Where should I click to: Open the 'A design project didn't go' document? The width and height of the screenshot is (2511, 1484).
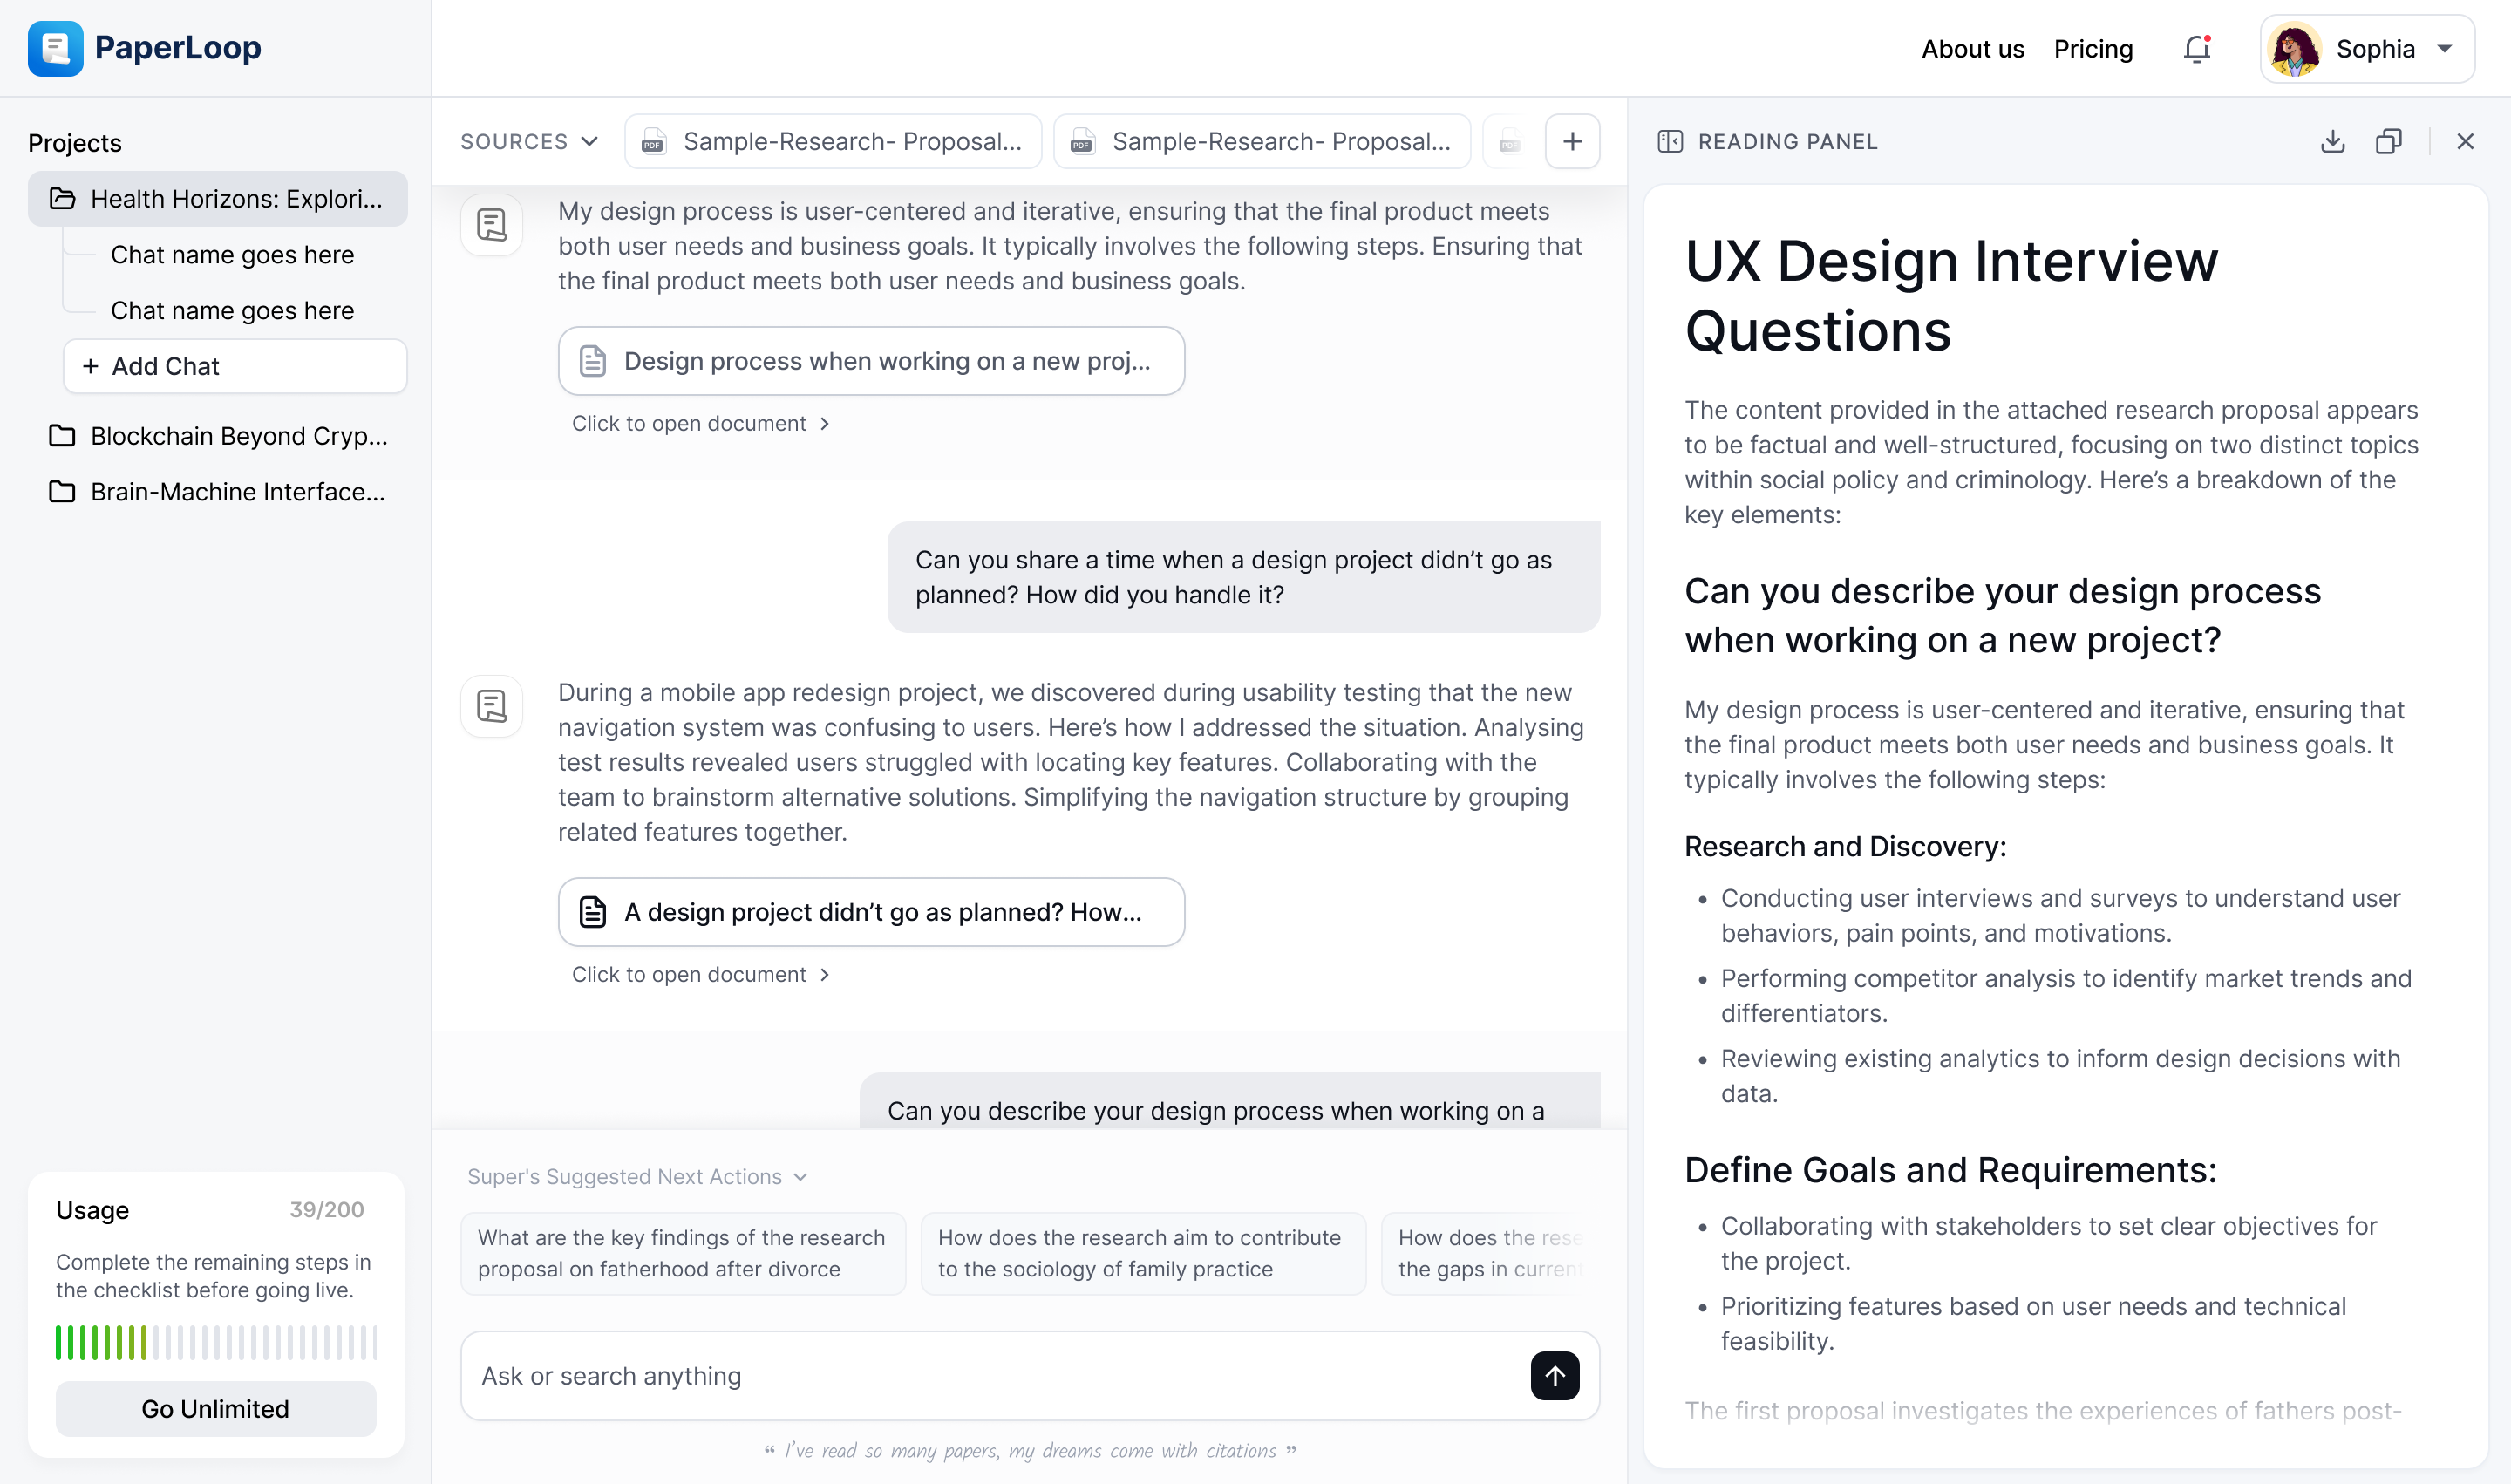point(871,911)
